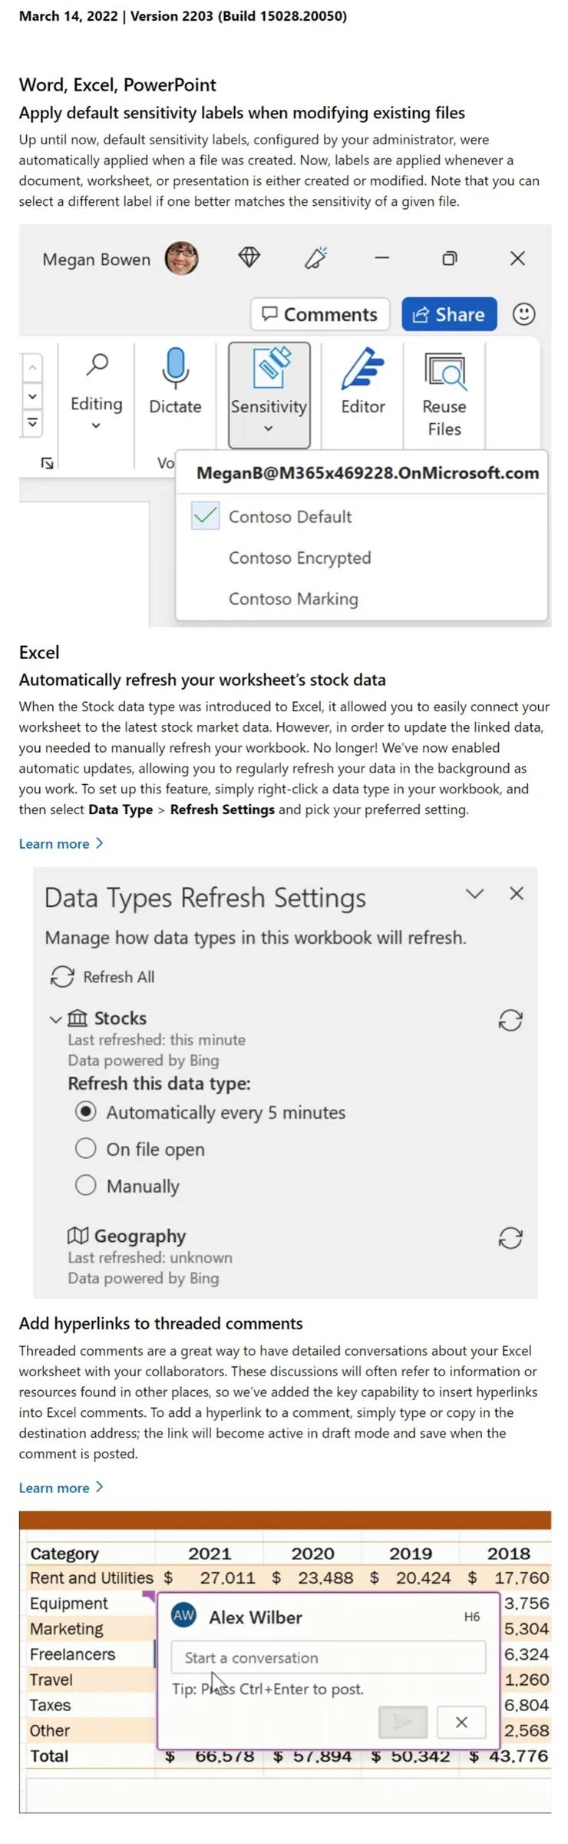Choose the On file open refresh option

coord(86,1148)
